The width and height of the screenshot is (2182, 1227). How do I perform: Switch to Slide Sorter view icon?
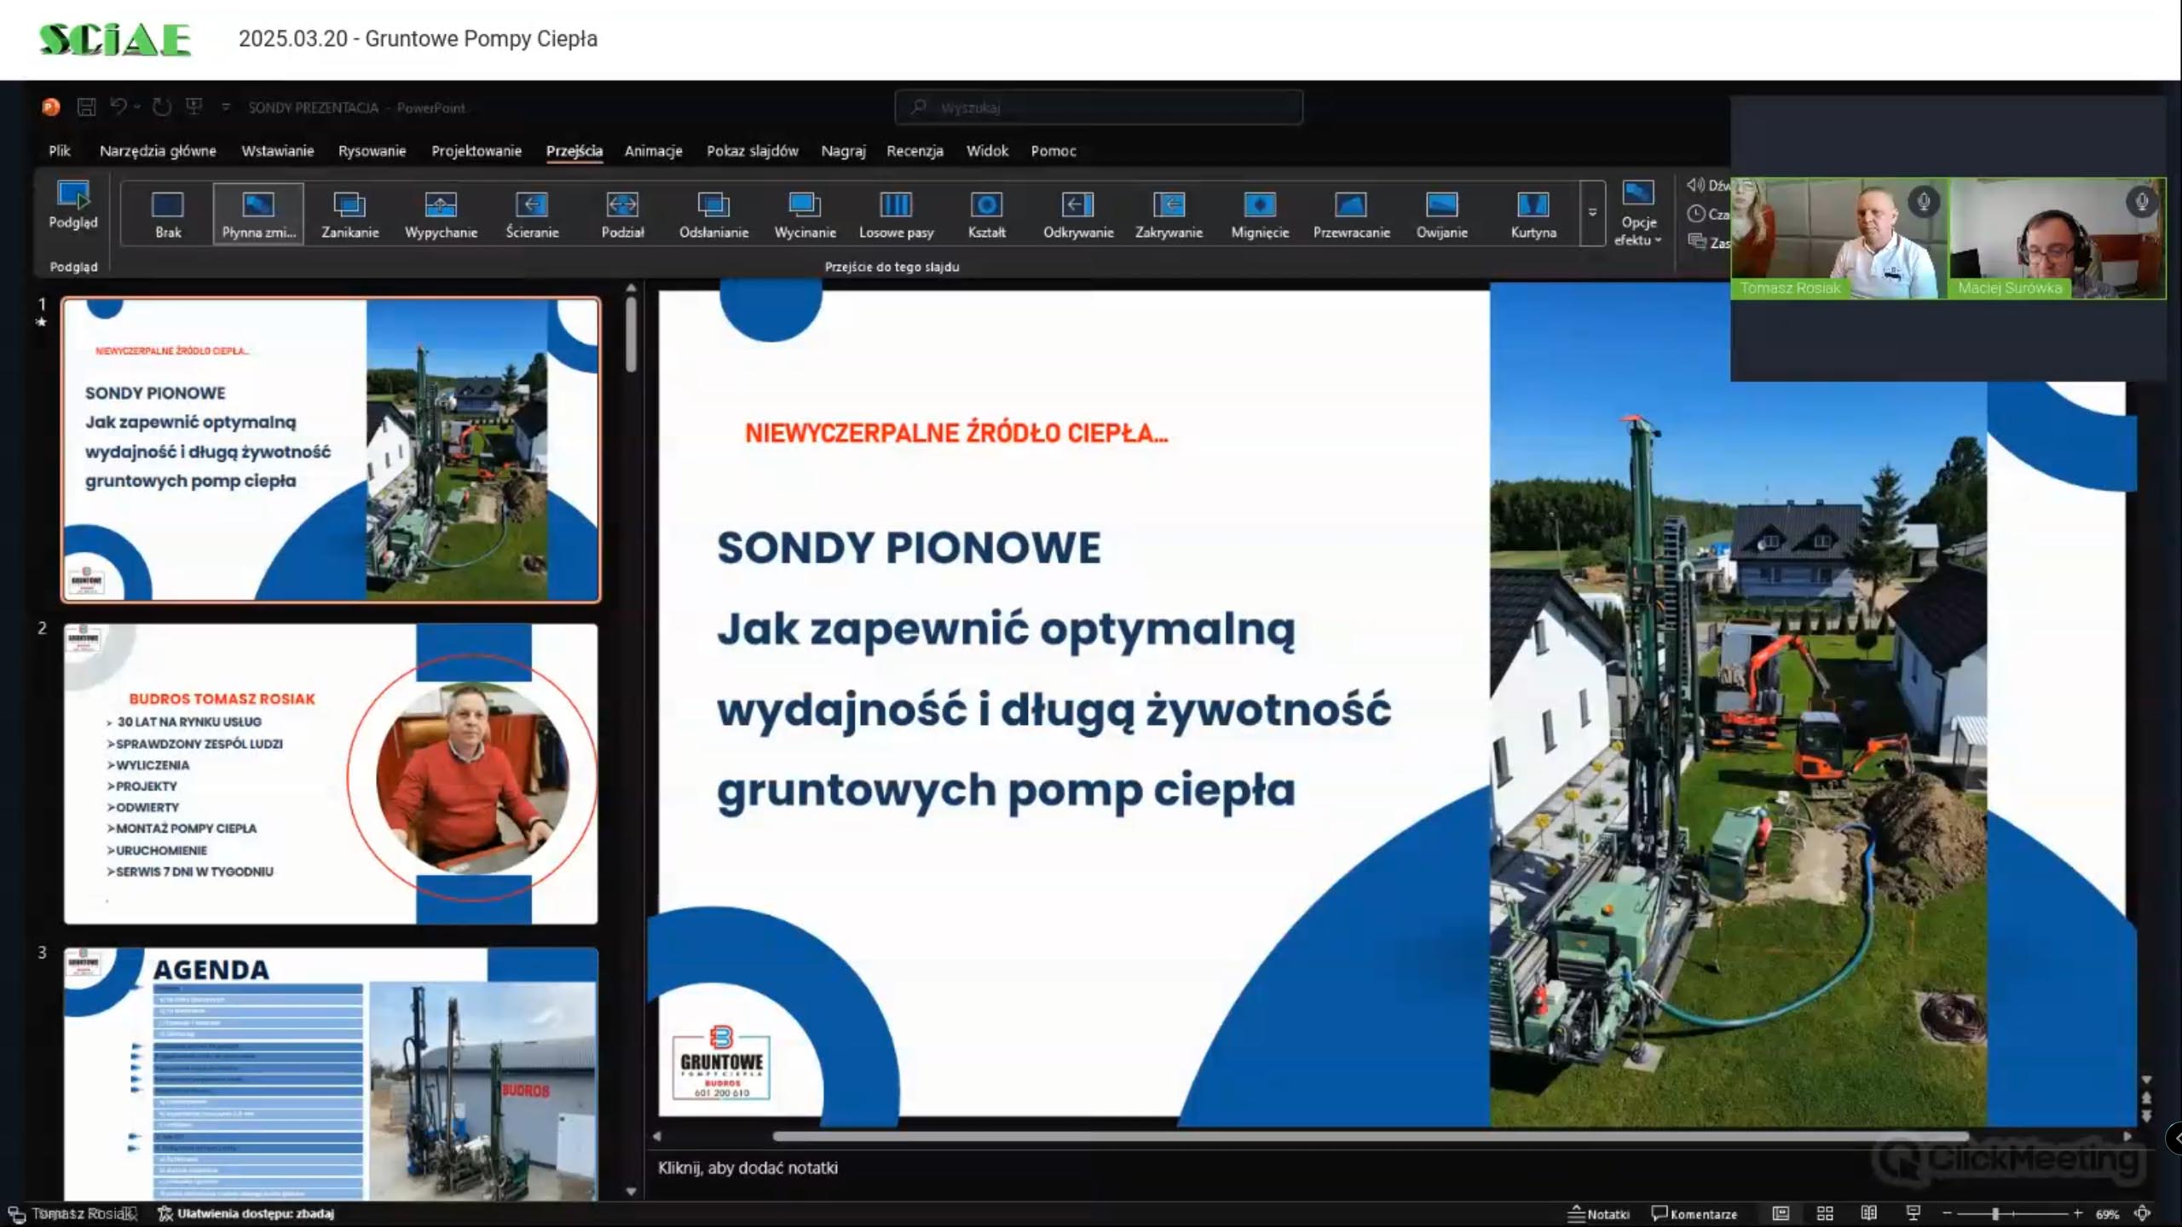click(1825, 1213)
